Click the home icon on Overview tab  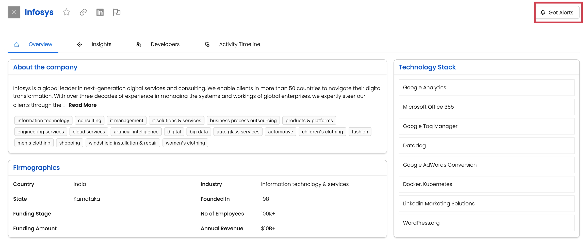17,44
